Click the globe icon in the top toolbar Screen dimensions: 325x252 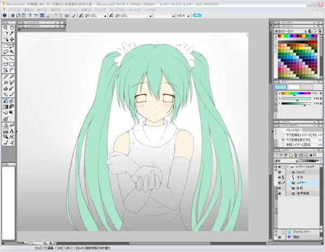coord(4,15)
